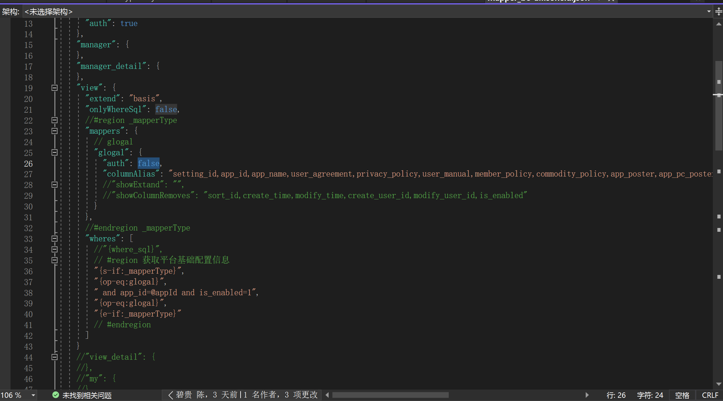Collapse the where_sql comment fold on line 34
723x401 pixels.
(x=54, y=250)
